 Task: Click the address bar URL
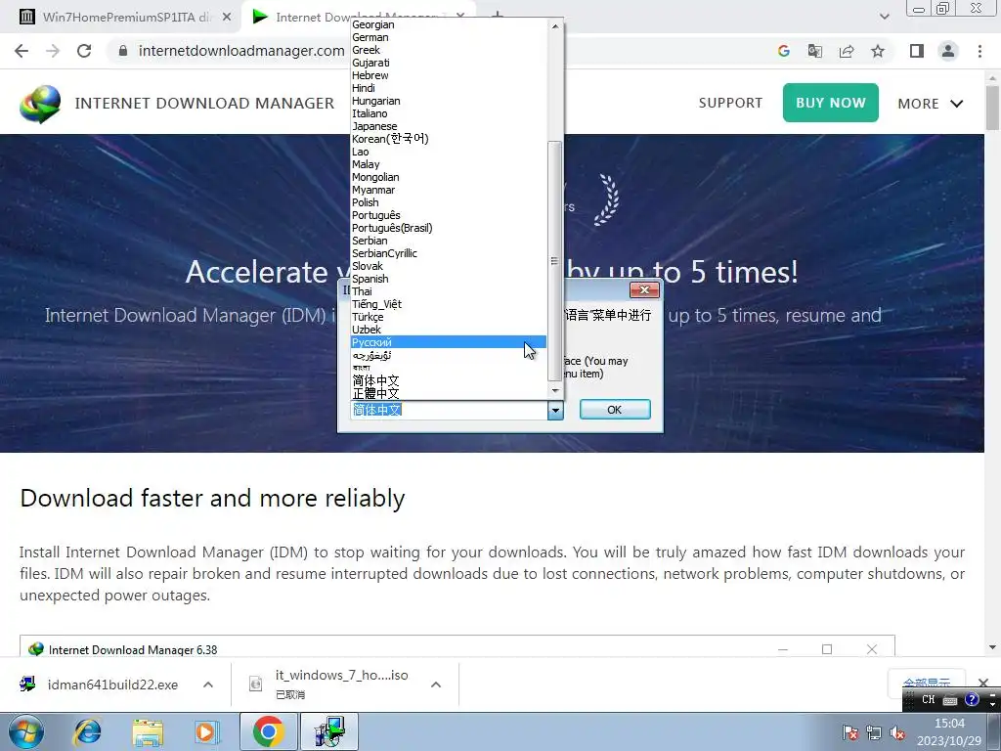pos(241,51)
